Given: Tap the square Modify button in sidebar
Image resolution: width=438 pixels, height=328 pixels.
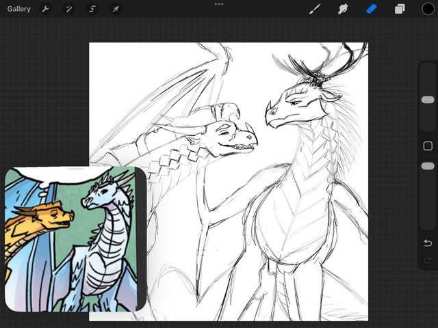Looking at the screenshot, I should click(x=428, y=146).
